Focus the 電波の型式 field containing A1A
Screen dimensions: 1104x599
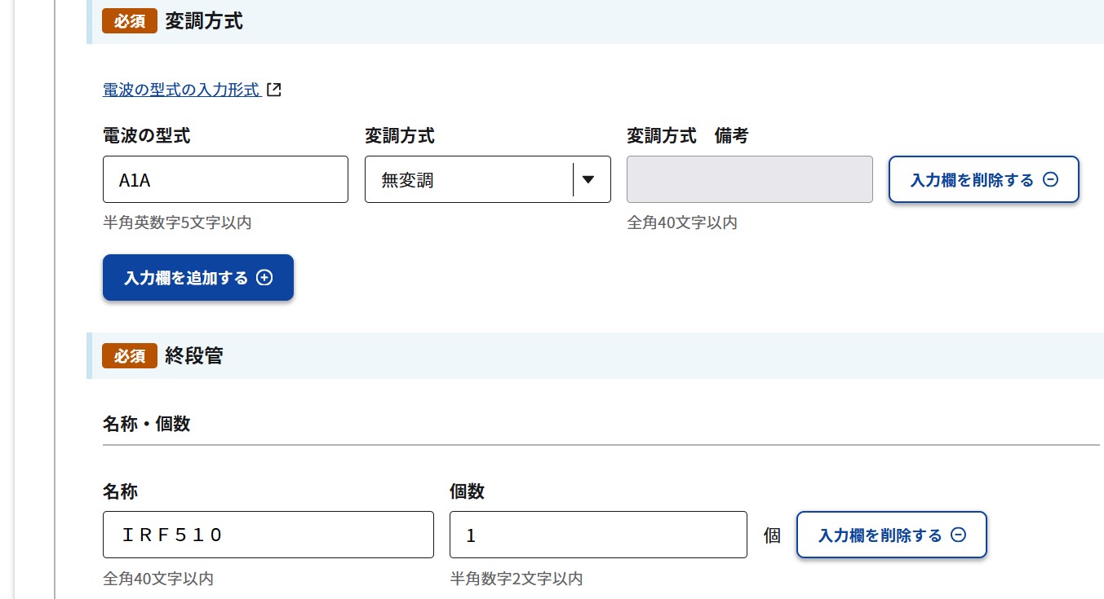225,179
